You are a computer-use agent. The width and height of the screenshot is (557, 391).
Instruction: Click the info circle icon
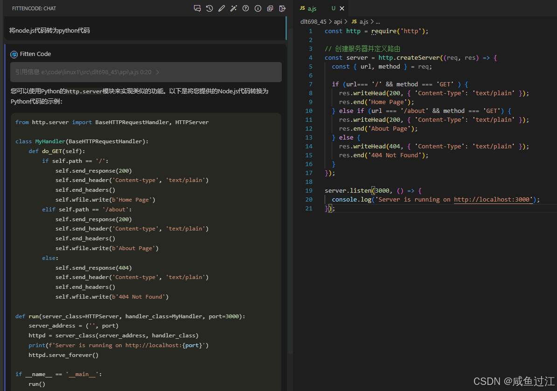(258, 8)
